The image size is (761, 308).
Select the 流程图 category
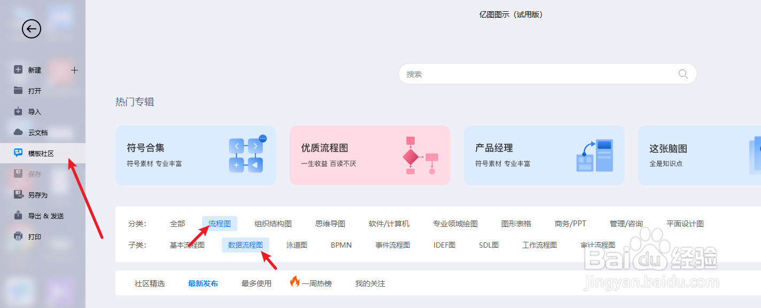220,224
